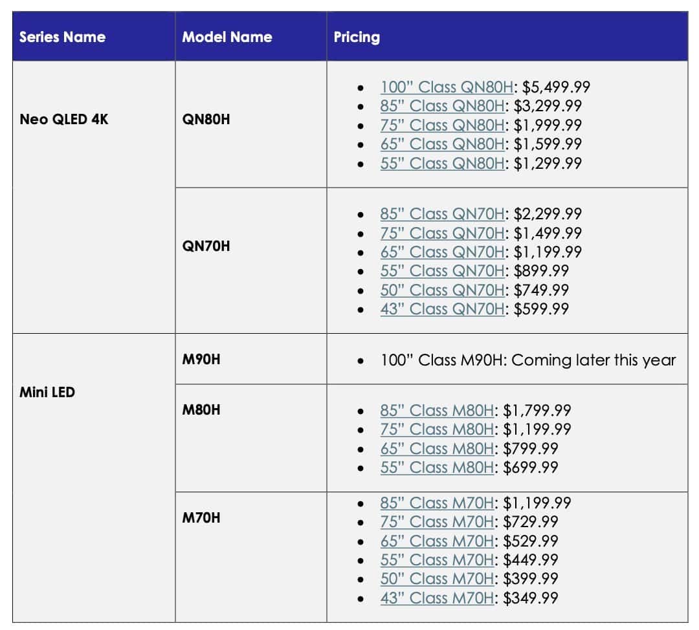This screenshot has width=699, height=630.
Task: Click the 65" Class QN80H link
Action: coord(442,144)
